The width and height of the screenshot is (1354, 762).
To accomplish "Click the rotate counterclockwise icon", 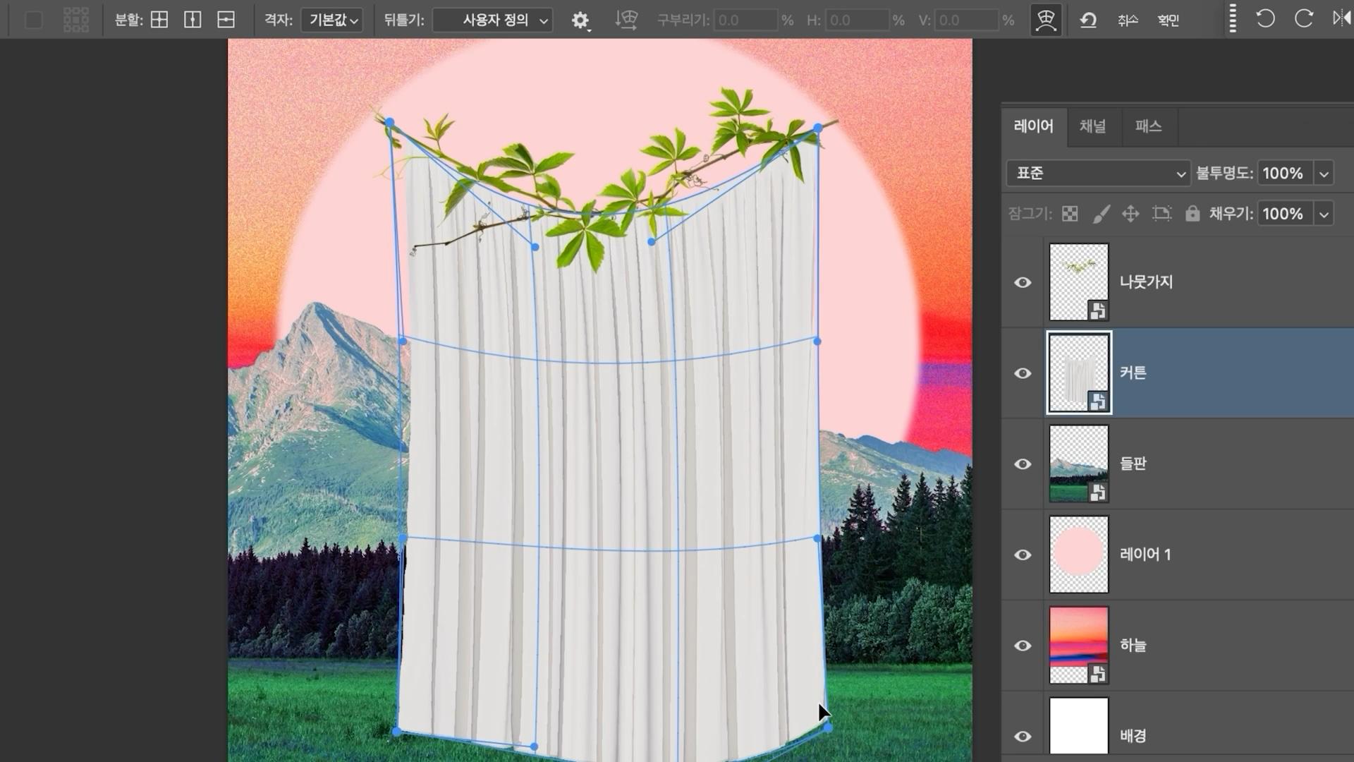I will 1265,19.
